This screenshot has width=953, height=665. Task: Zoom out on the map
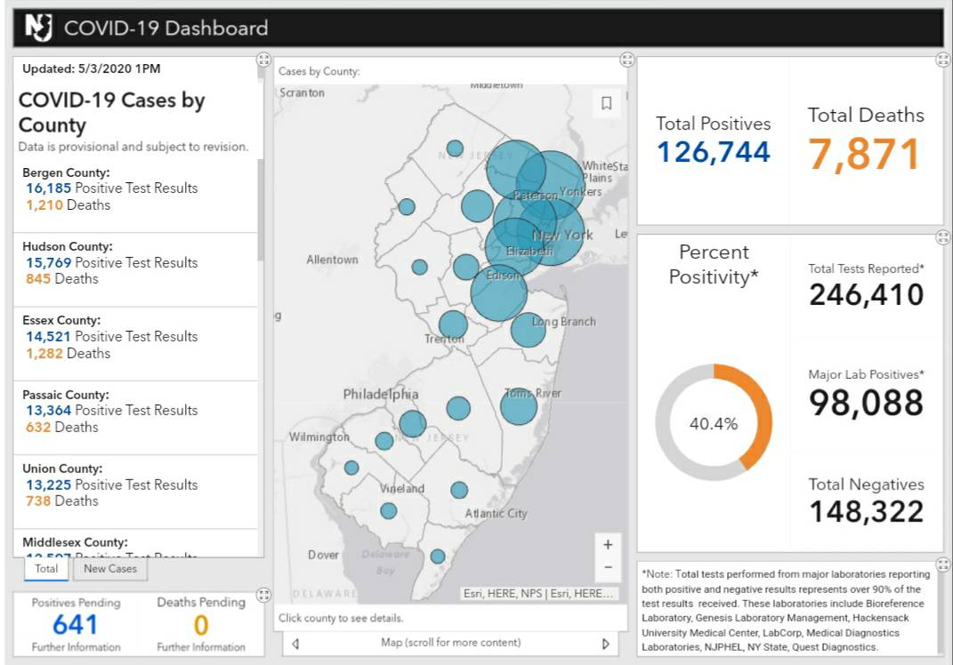pyautogui.click(x=608, y=567)
